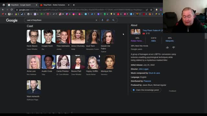Viewport: 207px width, 116px height.
Task: Go back to the previous page
Action: (3, 10)
